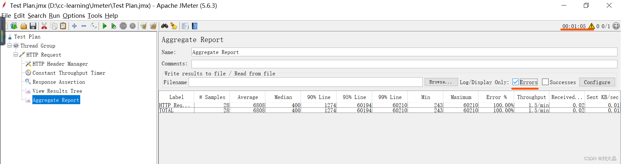Click the # Samples column header
The height and width of the screenshot is (164, 621).
[x=212, y=97]
